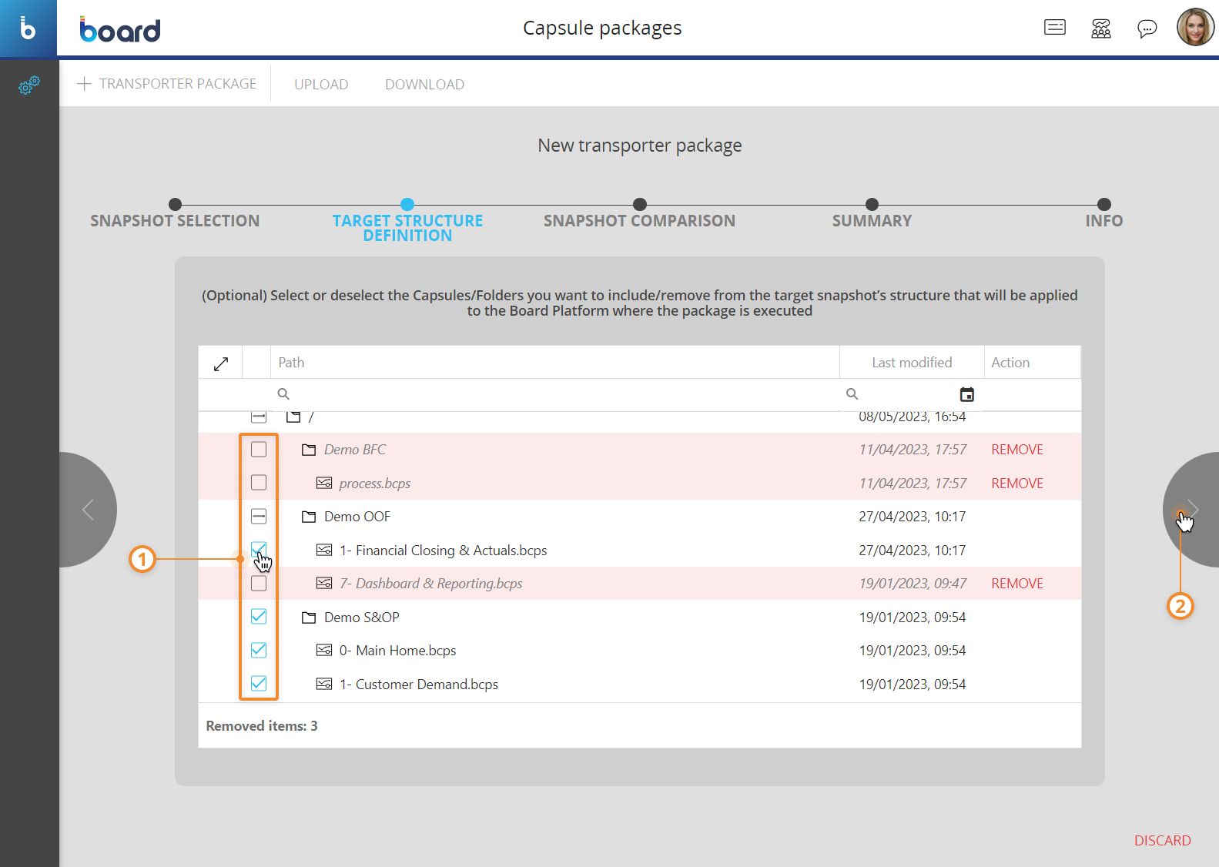Click the Demo BFC folder icon

[x=309, y=450]
